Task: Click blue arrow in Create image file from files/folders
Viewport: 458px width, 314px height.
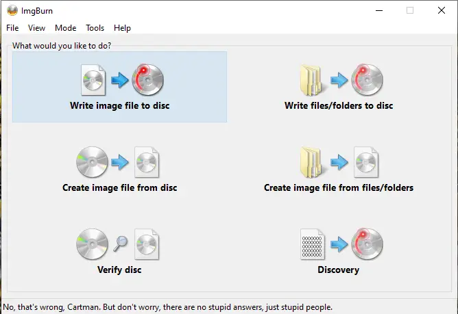Action: pyautogui.click(x=339, y=162)
